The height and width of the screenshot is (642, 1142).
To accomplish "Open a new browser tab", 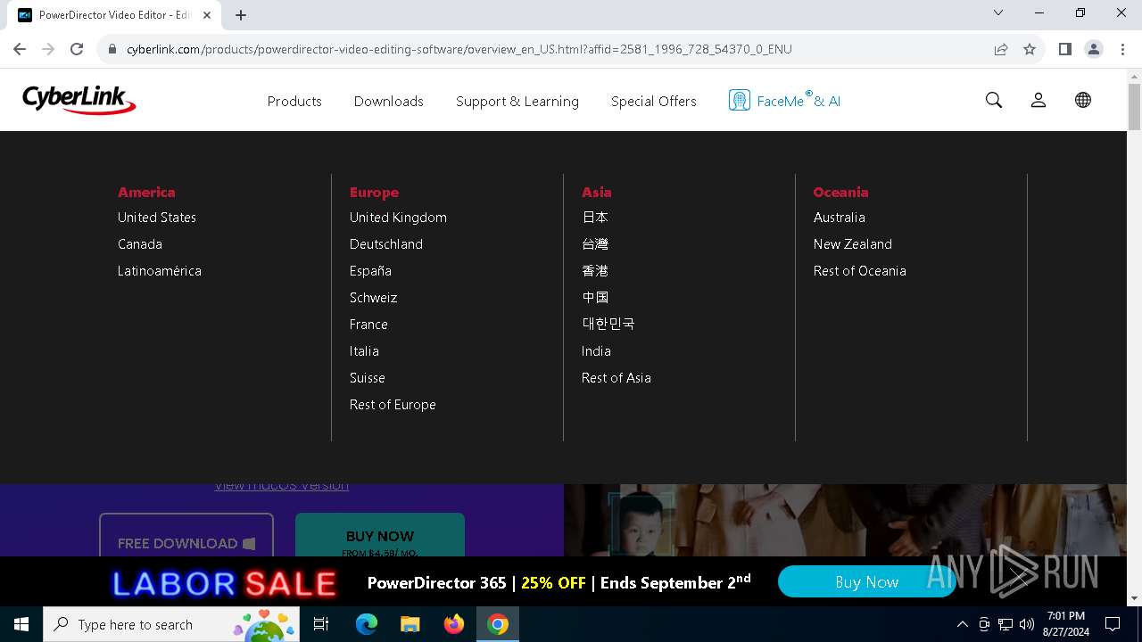I will coord(241,15).
